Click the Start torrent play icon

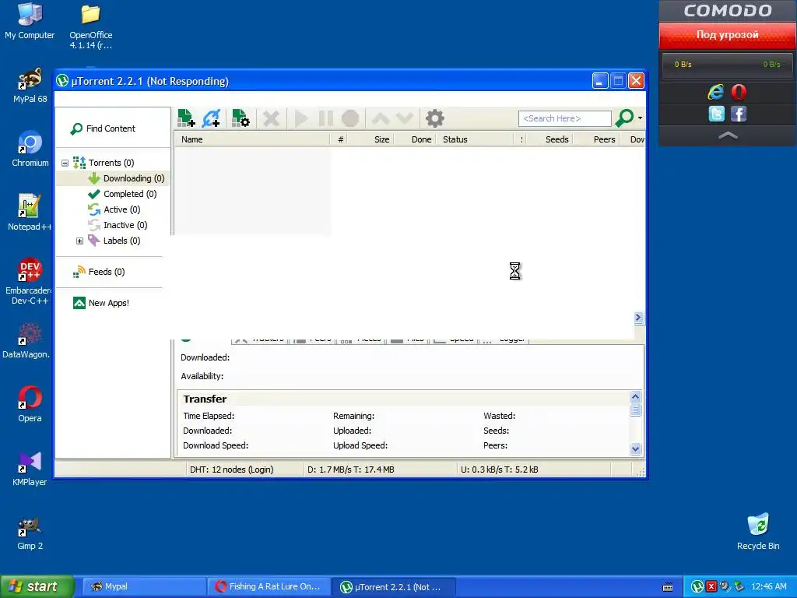pos(301,118)
